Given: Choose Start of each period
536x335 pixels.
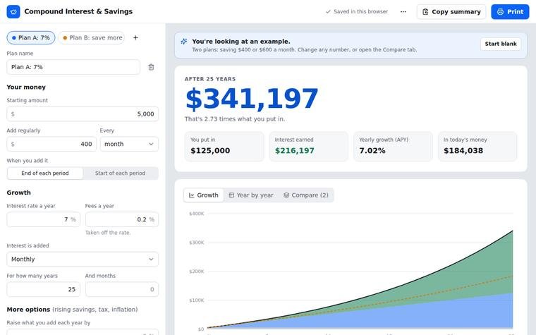Looking at the screenshot, I should (121, 173).
